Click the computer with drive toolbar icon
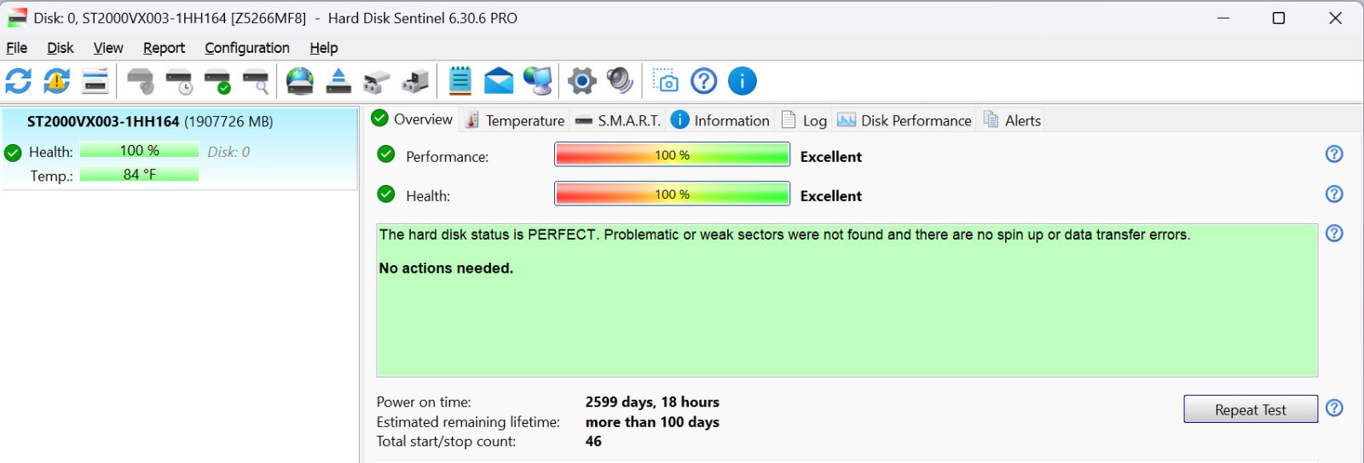Viewport: 1364px width, 463px height. [x=415, y=81]
